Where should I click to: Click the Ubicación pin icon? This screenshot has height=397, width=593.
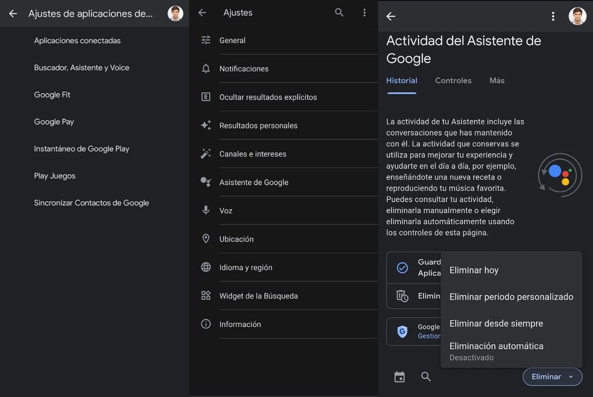pos(206,239)
